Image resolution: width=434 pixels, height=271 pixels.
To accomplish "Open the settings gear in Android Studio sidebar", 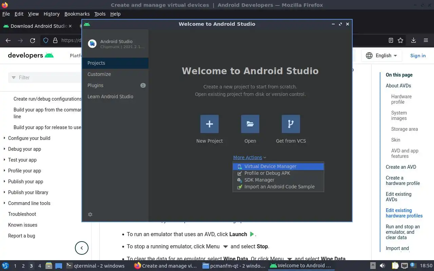I will pyautogui.click(x=90, y=214).
